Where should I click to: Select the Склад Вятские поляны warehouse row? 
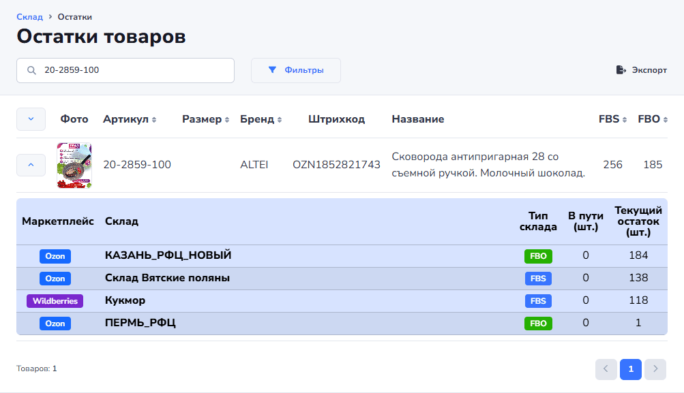167,278
